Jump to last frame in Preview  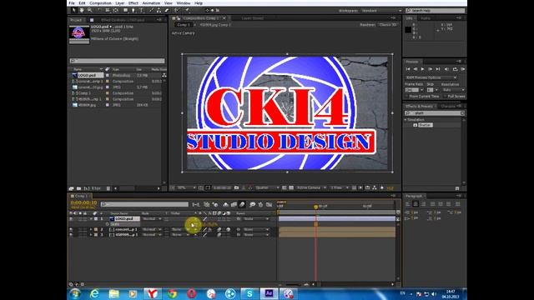pyautogui.click(x=438, y=69)
